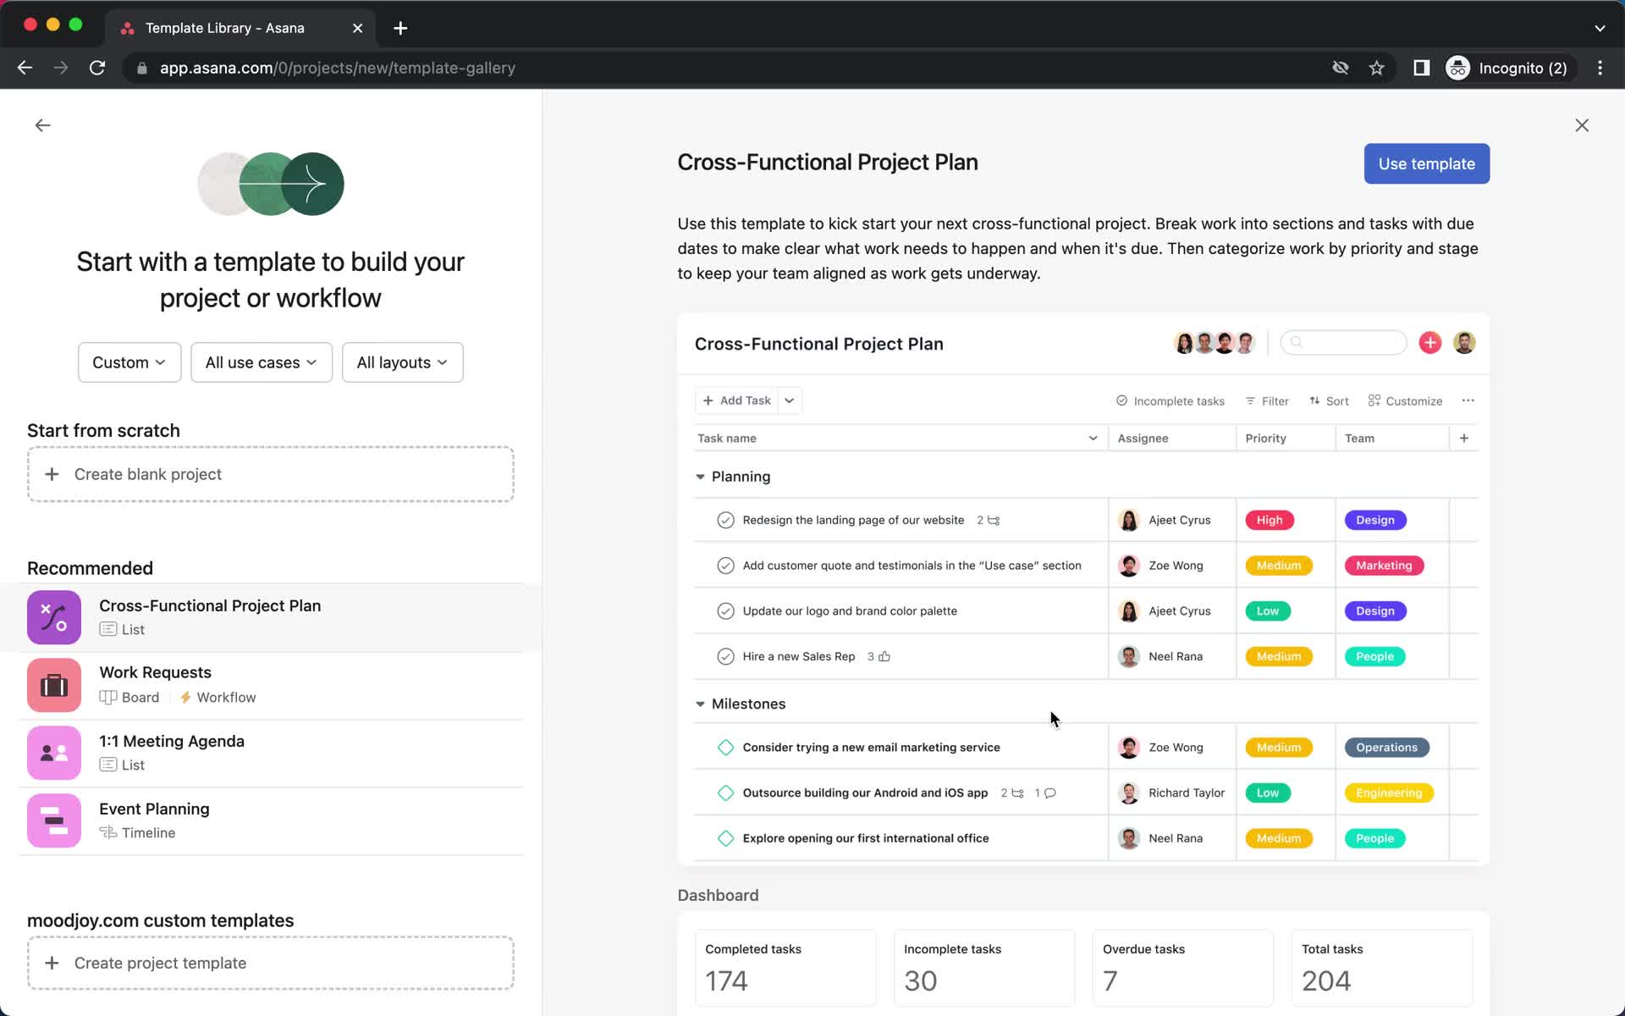Click the back arrow navigation icon
The height and width of the screenshot is (1016, 1625).
coord(43,125)
